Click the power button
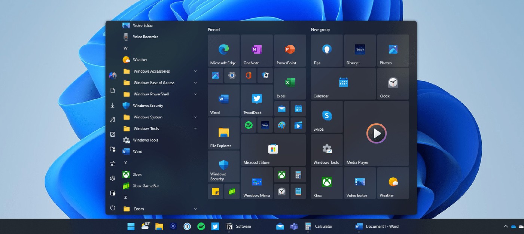 [x=112, y=209]
